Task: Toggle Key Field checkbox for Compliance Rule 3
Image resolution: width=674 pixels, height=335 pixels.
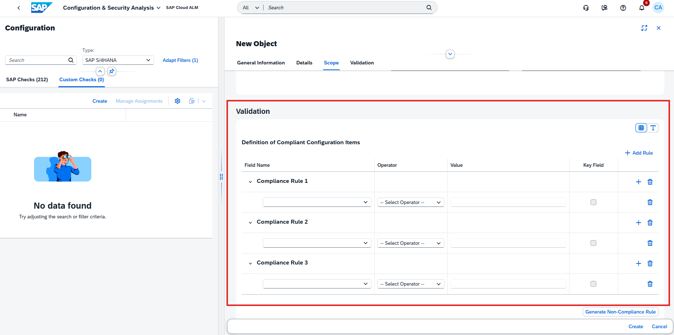Action: (x=593, y=284)
